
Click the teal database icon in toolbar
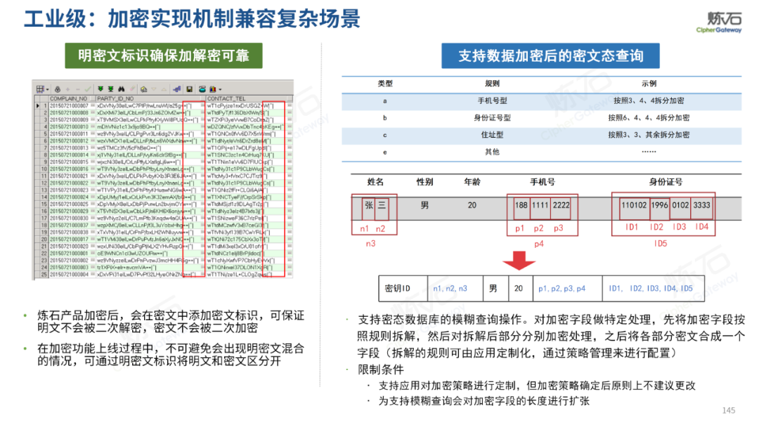coord(202,89)
